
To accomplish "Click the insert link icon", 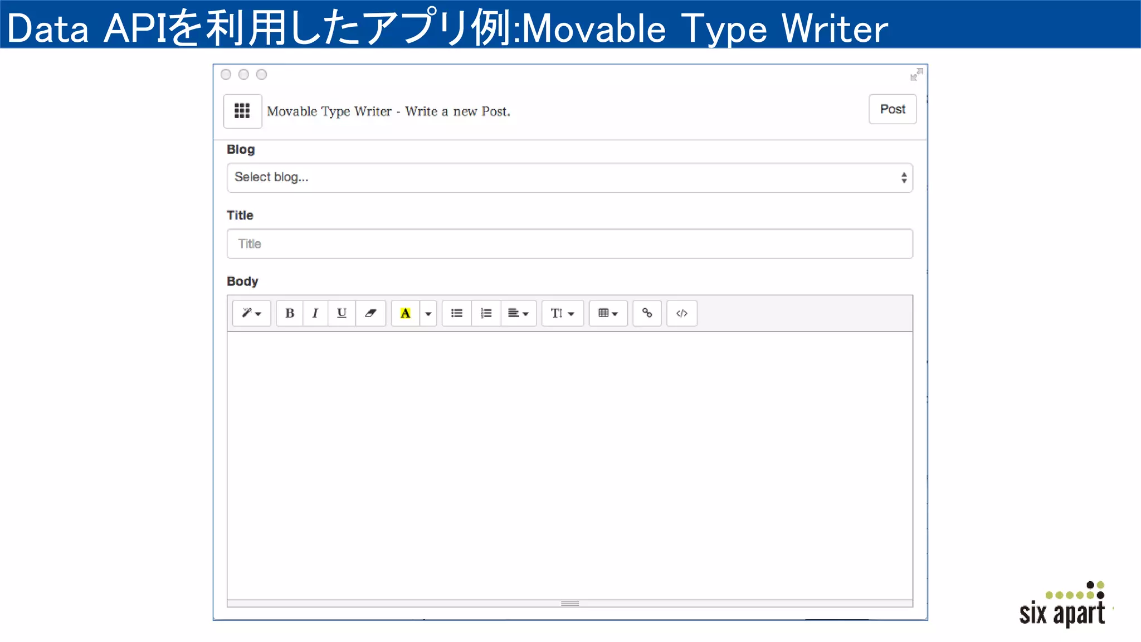I will (647, 313).
